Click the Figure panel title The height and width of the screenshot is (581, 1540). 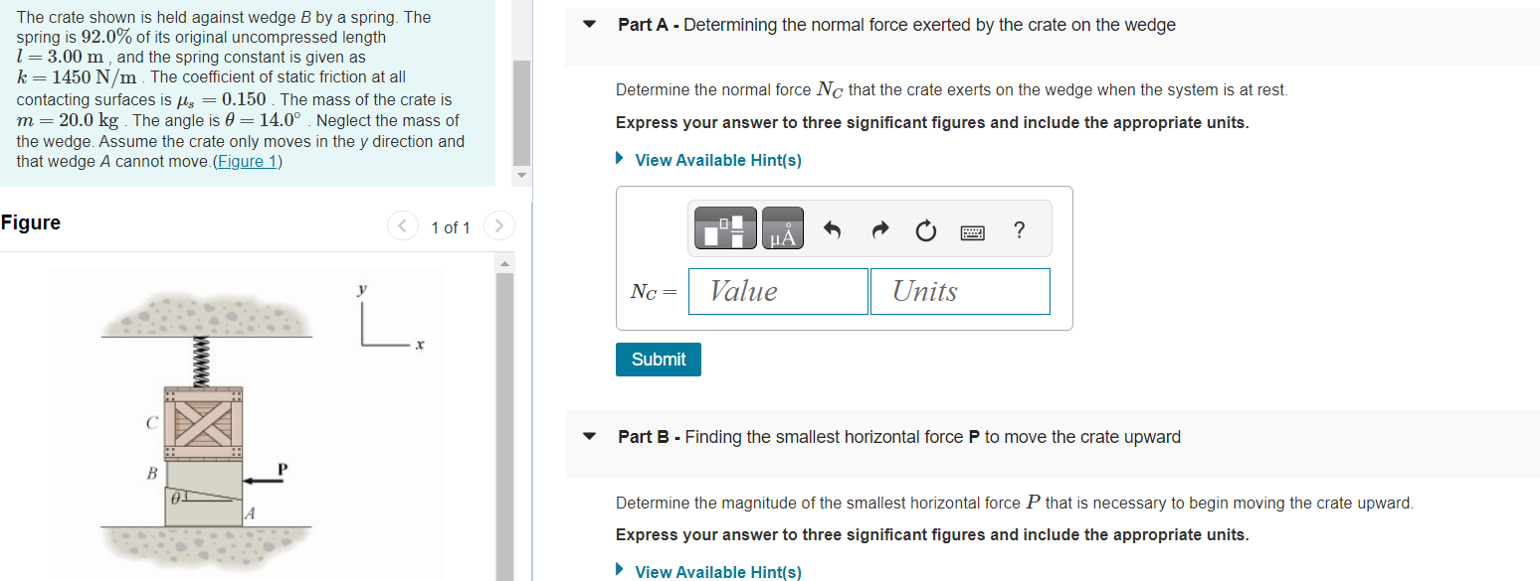click(31, 222)
